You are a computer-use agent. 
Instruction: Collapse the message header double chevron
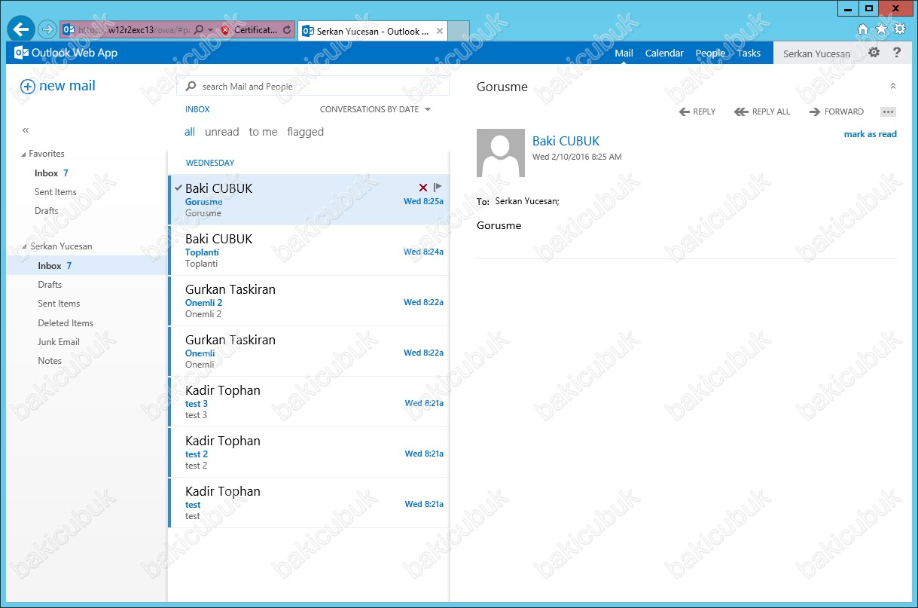tap(893, 87)
